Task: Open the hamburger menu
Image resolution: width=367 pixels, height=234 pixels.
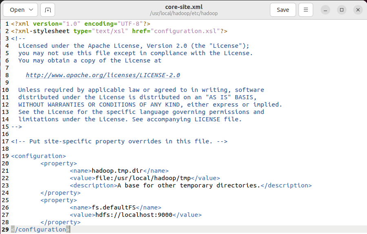Action: click(x=306, y=10)
